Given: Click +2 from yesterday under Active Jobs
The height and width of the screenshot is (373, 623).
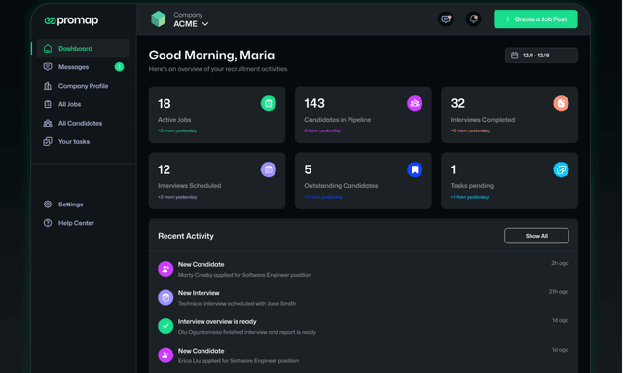Looking at the screenshot, I should pyautogui.click(x=177, y=131).
